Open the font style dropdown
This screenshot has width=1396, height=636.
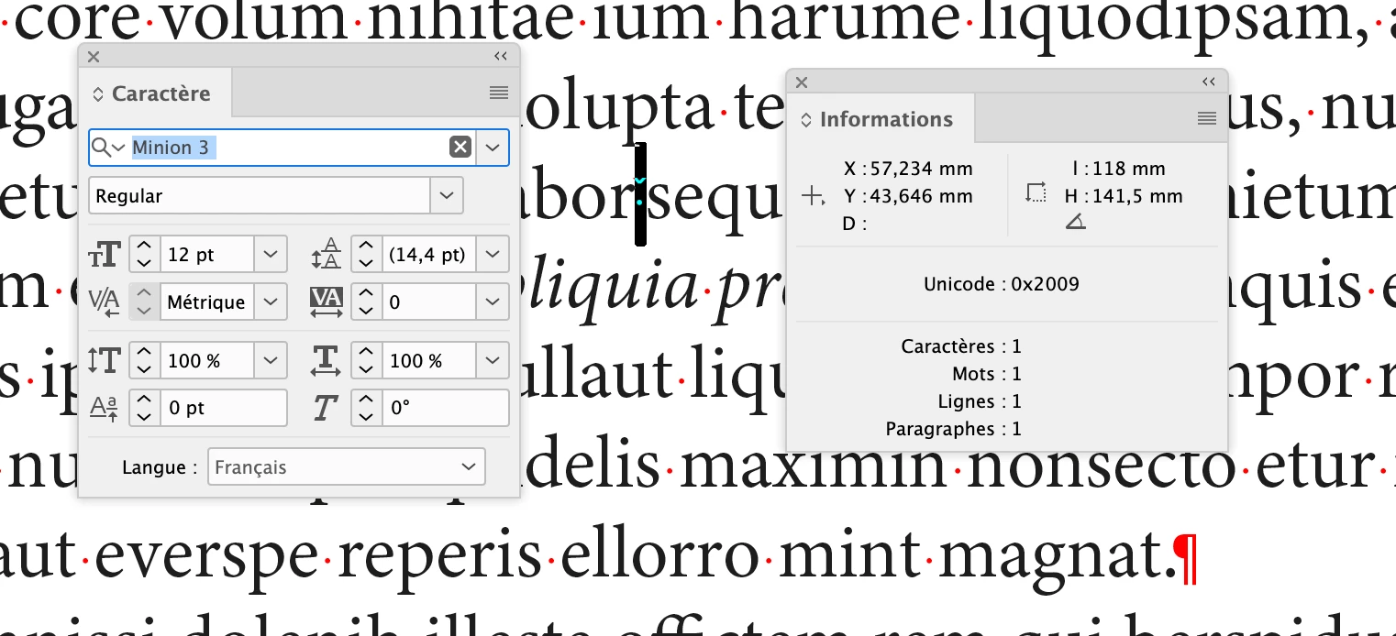pos(447,196)
